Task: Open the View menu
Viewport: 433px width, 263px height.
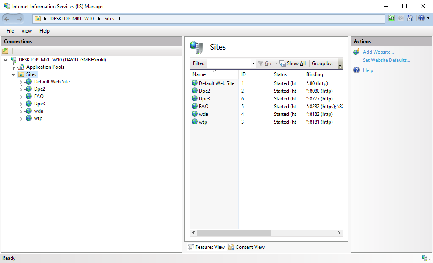Action: [26, 31]
